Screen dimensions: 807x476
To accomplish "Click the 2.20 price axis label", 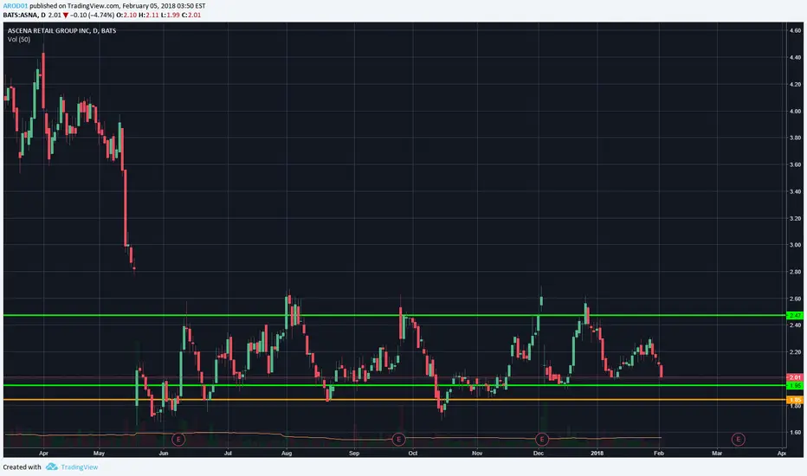I will point(795,352).
